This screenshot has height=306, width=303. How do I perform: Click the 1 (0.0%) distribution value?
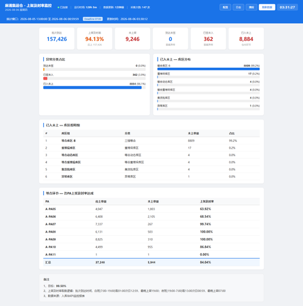click(x=255, y=106)
